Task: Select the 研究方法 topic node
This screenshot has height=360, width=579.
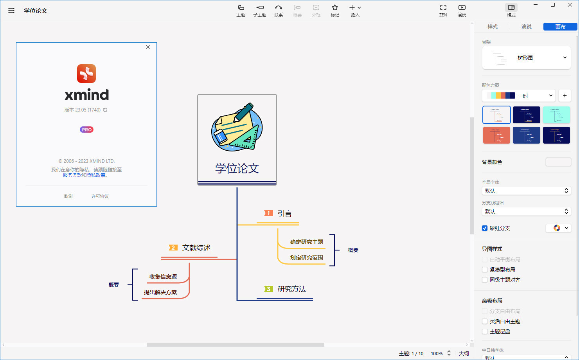Action: [292, 289]
